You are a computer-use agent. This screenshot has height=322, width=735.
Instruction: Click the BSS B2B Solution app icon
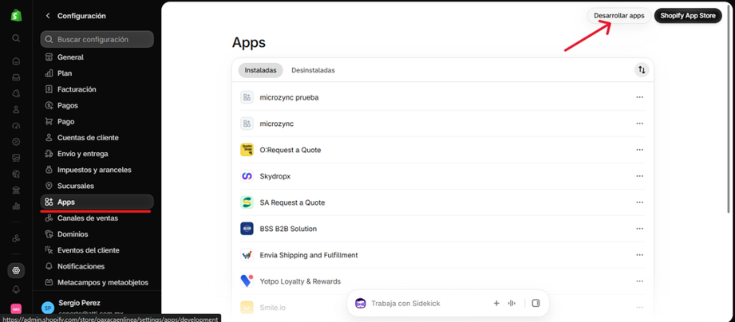[x=247, y=229]
